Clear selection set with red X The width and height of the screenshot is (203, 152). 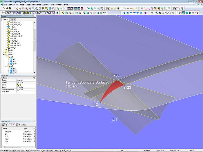pos(13,125)
